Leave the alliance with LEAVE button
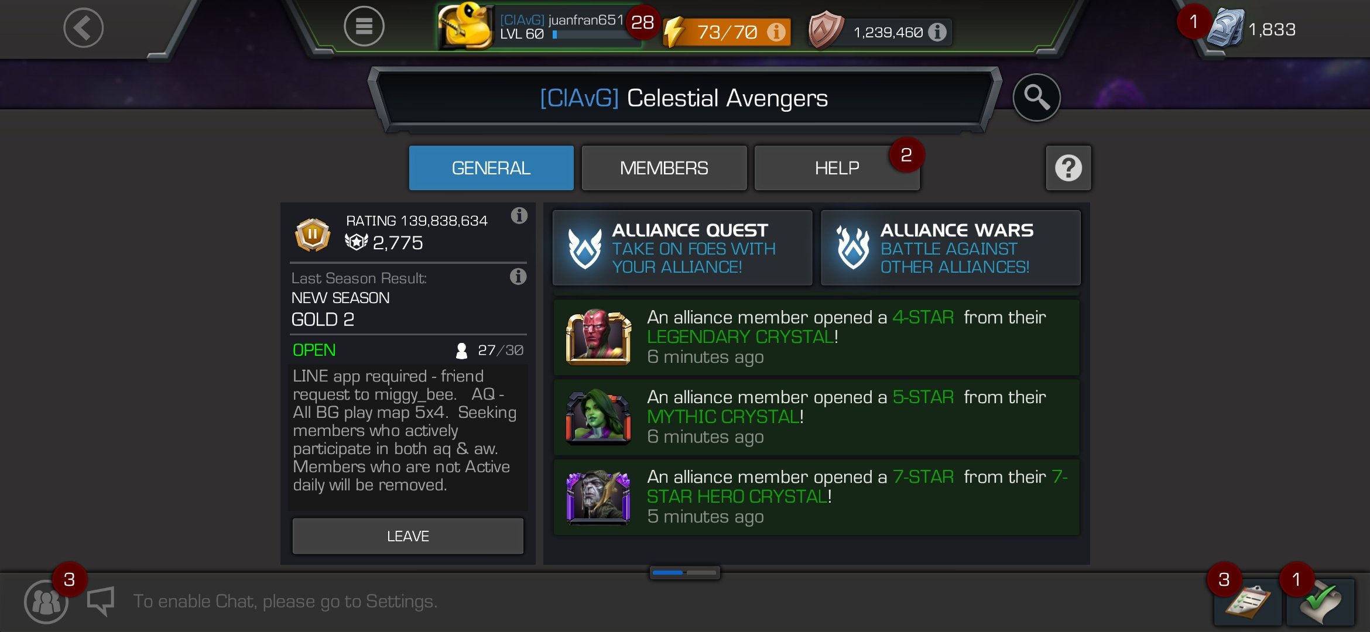The image size is (1370, 632). tap(408, 536)
